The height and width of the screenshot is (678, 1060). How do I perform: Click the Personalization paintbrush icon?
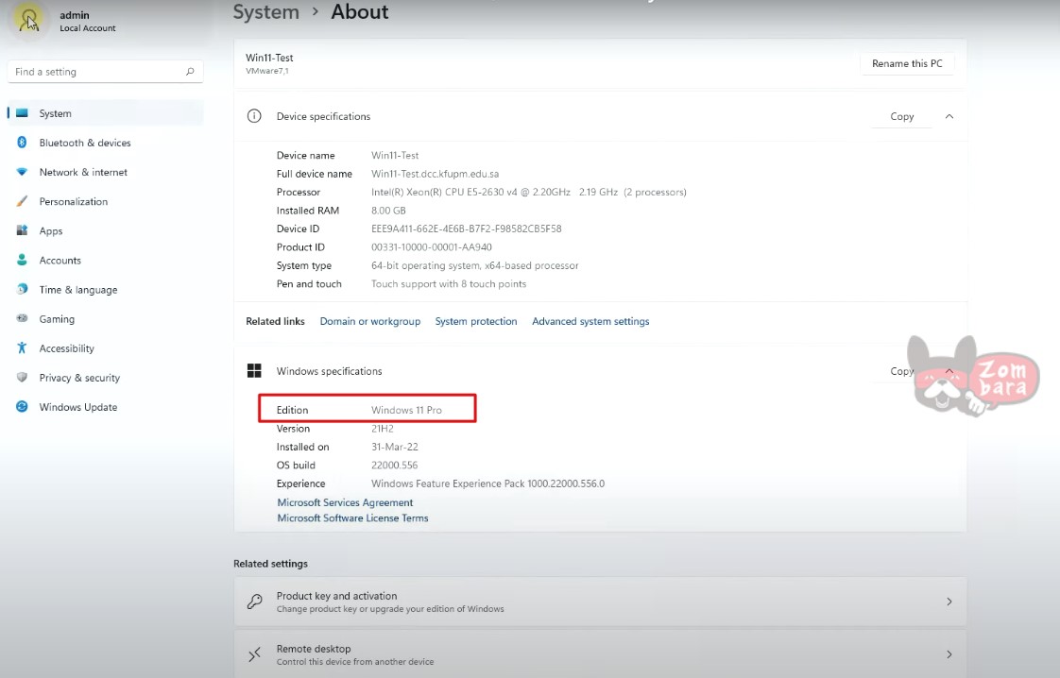pyautogui.click(x=23, y=201)
